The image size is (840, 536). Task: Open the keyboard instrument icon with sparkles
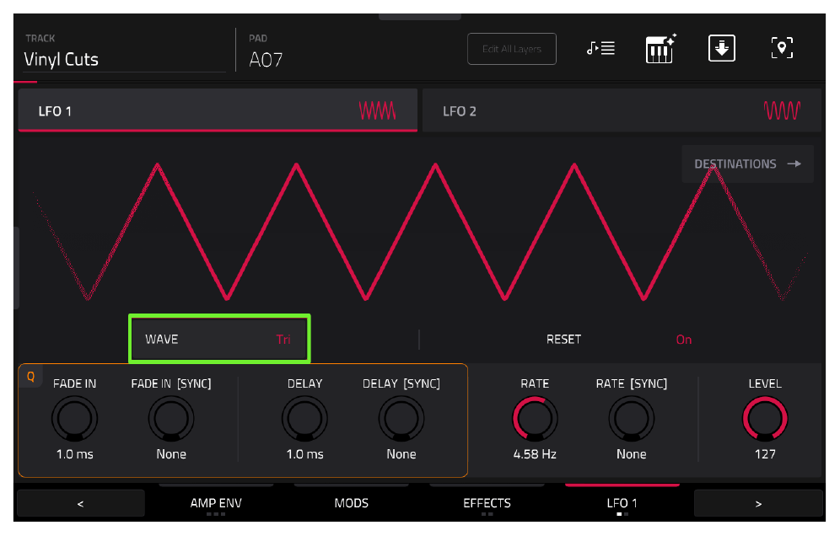coord(660,49)
